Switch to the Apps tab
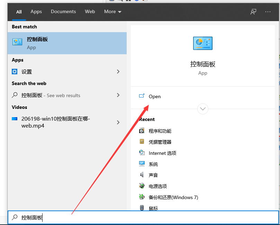The image size is (280, 225). 36,12
